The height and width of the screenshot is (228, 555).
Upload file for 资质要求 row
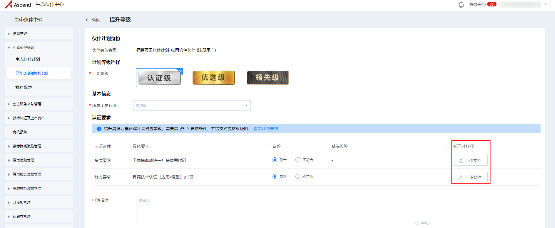(470, 161)
